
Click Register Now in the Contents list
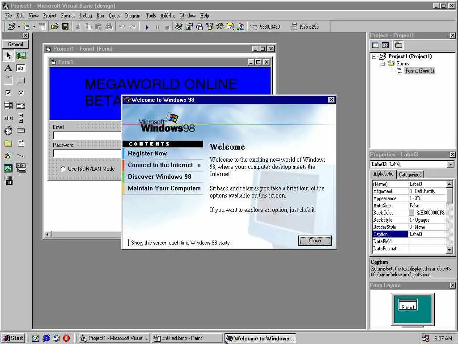click(x=148, y=153)
